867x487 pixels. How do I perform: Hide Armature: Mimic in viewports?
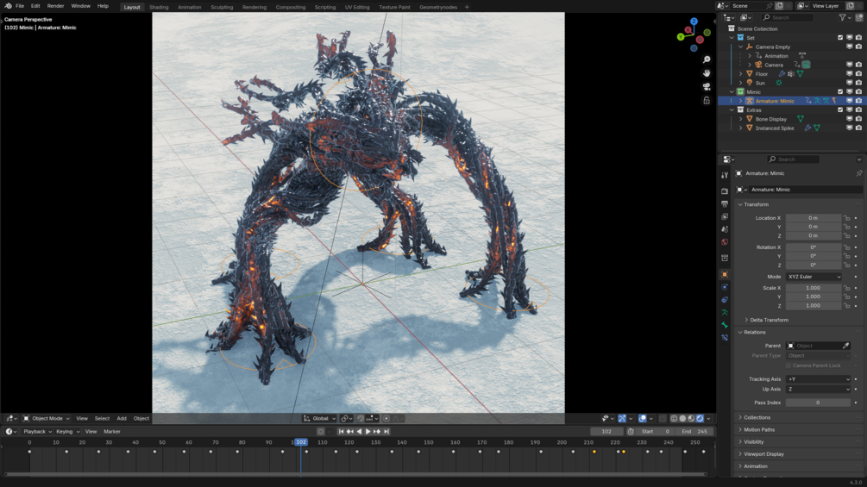coord(849,101)
